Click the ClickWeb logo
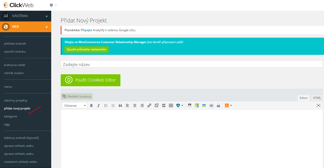 (x=18, y=5)
